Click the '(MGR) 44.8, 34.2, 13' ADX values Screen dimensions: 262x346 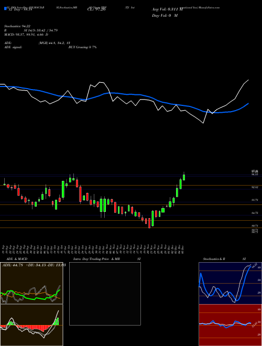[54, 43]
